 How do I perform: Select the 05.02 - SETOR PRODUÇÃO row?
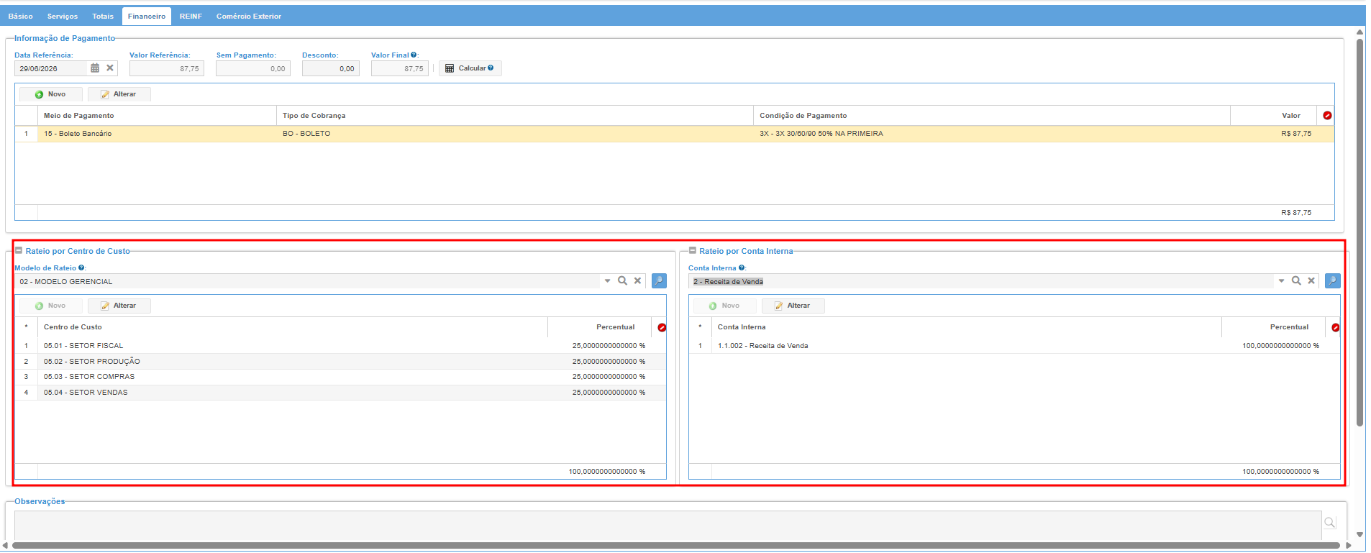340,362
